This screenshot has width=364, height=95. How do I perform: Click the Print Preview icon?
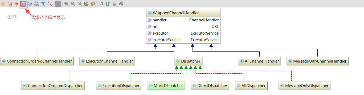121,4
